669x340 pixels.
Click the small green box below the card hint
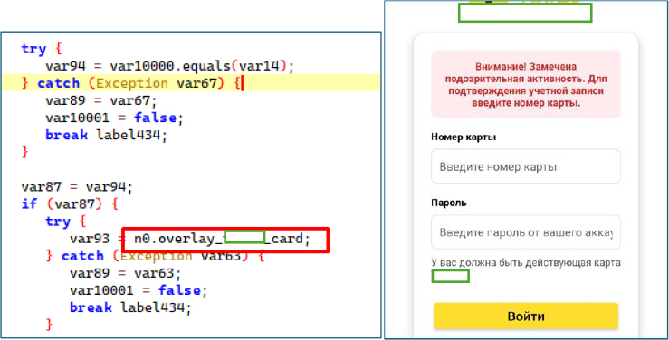[451, 276]
